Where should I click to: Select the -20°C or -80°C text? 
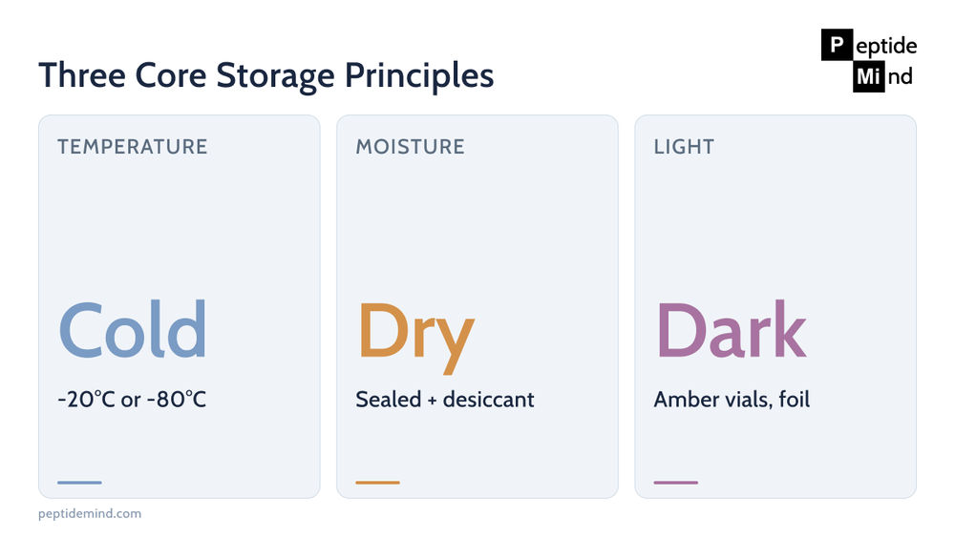(132, 400)
